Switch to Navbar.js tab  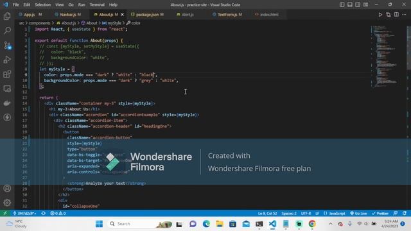[x=67, y=15]
